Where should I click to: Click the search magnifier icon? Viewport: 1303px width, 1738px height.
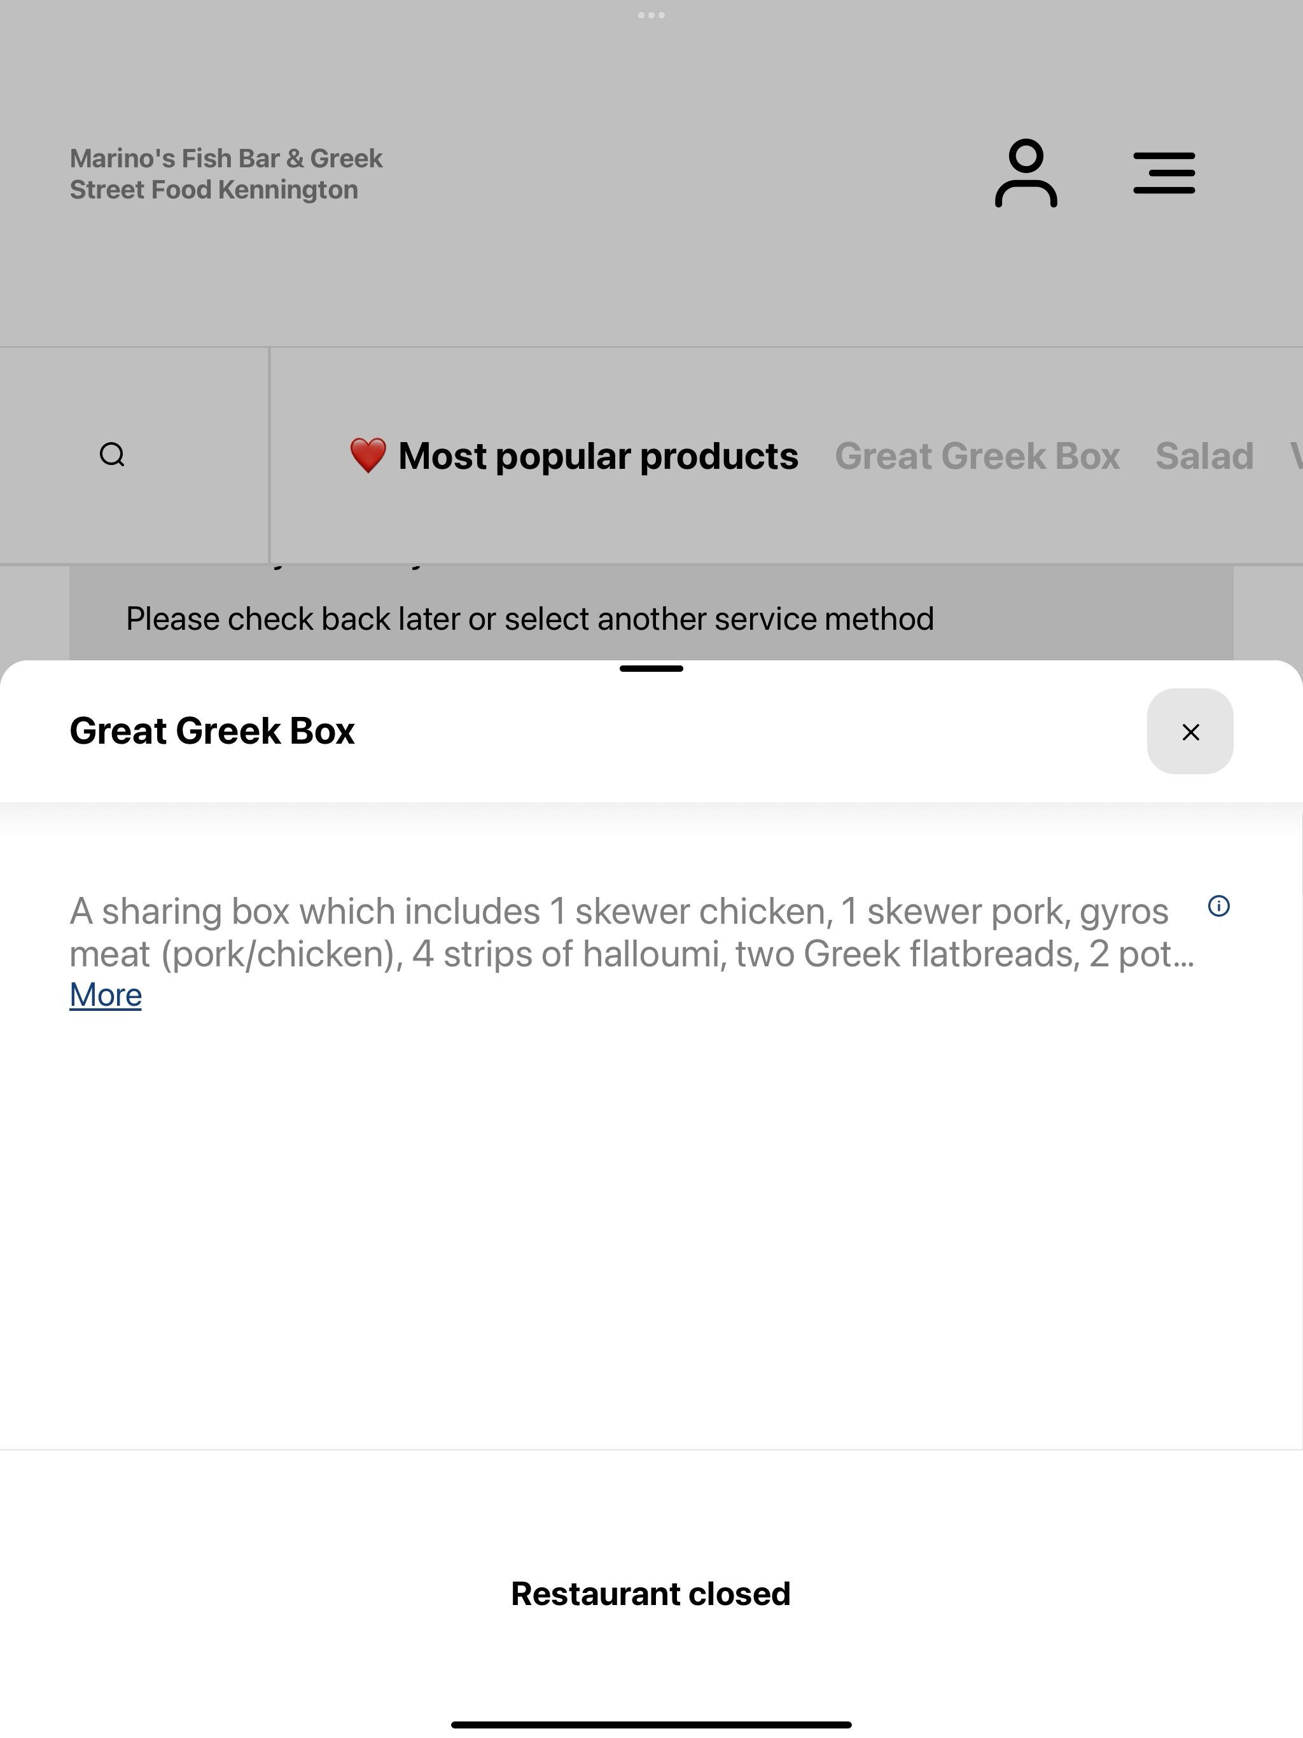[x=113, y=455]
